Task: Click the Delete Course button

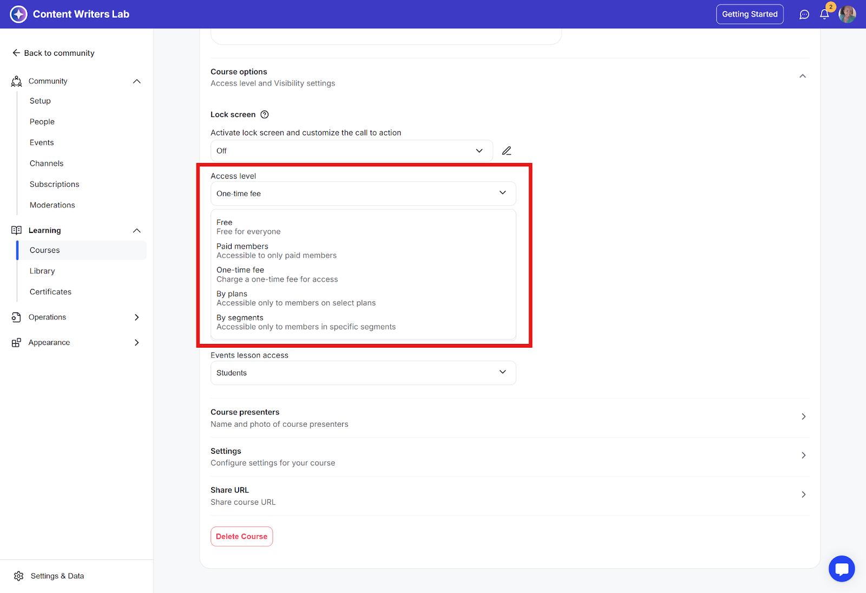Action: click(241, 537)
